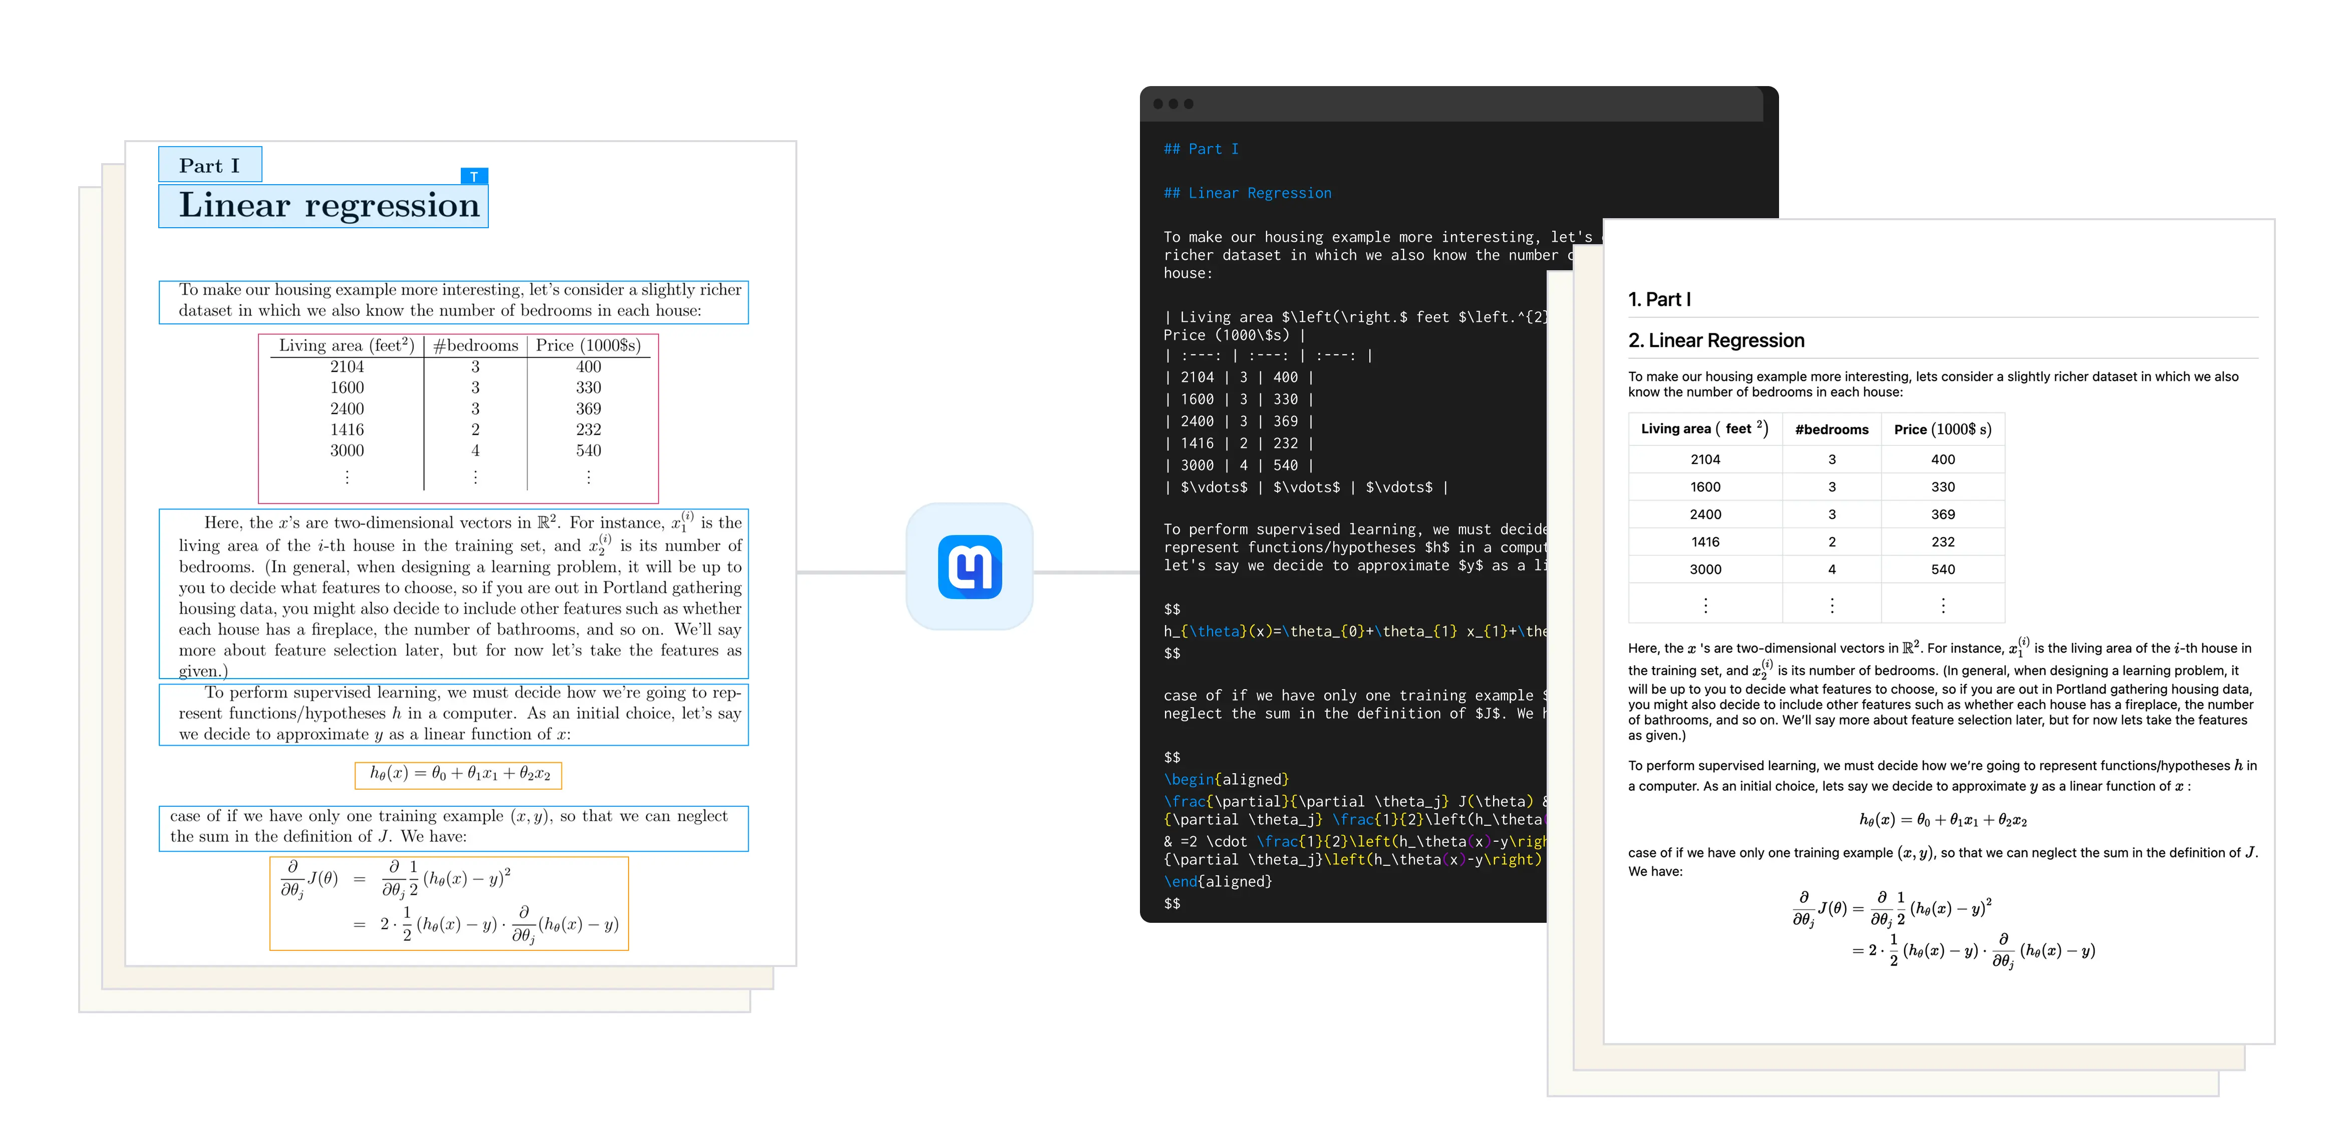Click the first dot in the dark code window title bar
Viewport: 2334px width, 1133px height.
[x=1158, y=104]
